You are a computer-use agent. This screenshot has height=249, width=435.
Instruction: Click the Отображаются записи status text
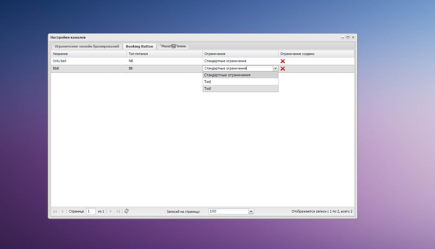[x=322, y=212]
